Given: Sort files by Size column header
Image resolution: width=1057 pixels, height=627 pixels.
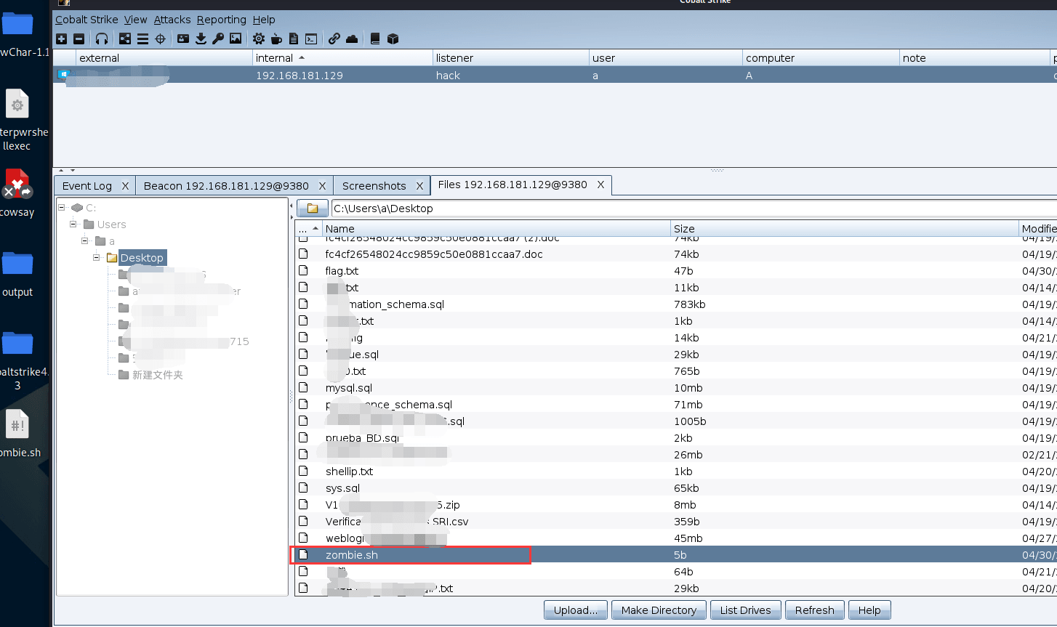Looking at the screenshot, I should coord(845,228).
